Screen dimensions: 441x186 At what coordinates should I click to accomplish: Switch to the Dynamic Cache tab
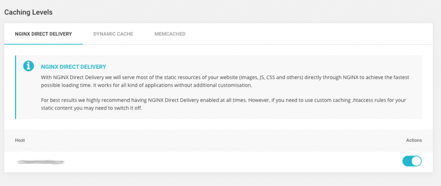click(113, 34)
